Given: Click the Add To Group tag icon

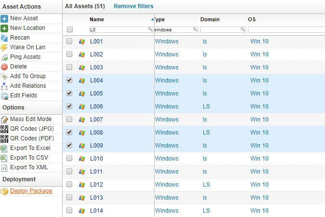Looking at the screenshot, I should (4, 76).
